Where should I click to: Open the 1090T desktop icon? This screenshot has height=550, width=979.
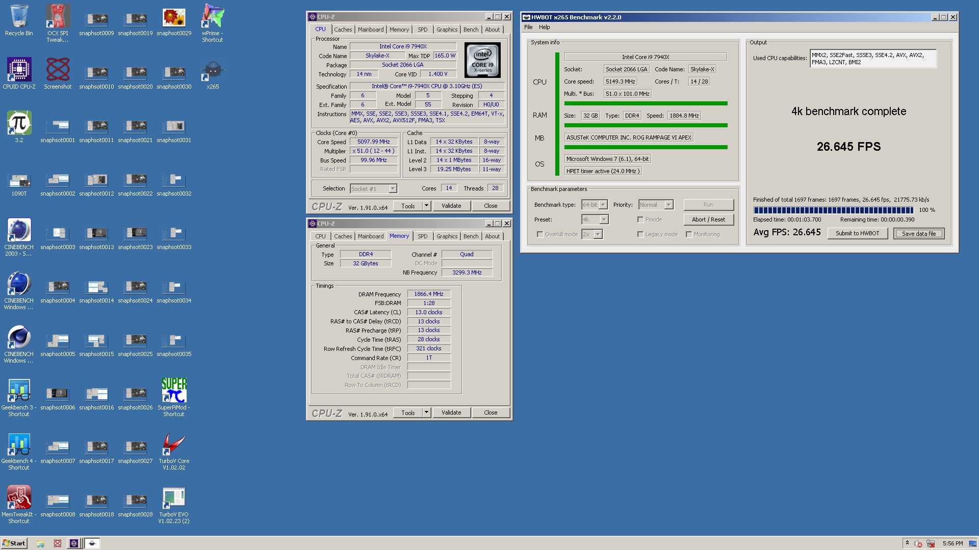(x=19, y=184)
